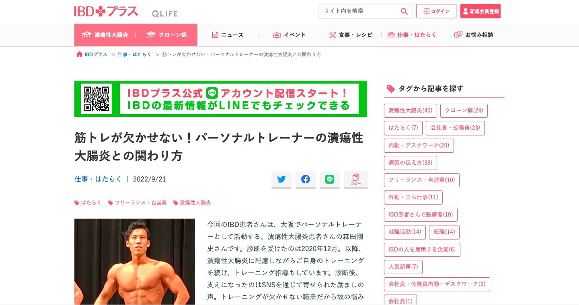Click the 新規会員登録 button
579x305 pixels.
click(x=480, y=11)
